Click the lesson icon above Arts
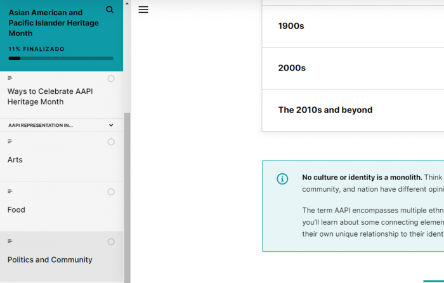The height and width of the screenshot is (283, 444). [10, 141]
